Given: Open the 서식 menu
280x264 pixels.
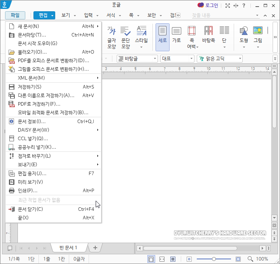Looking at the screenshot, I should (114, 15).
